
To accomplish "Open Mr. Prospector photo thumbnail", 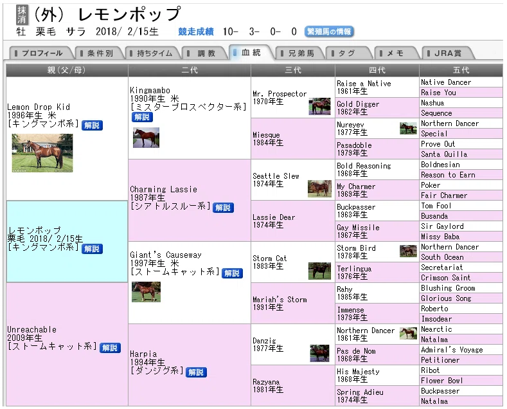I will (320, 107).
